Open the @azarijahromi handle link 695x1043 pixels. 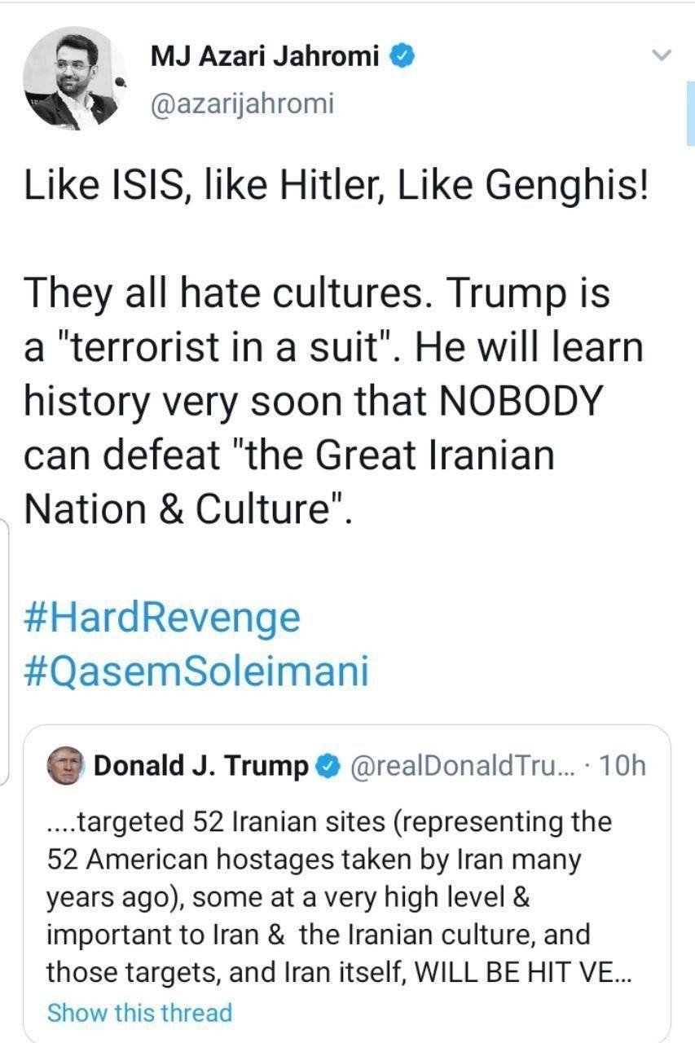(242, 103)
